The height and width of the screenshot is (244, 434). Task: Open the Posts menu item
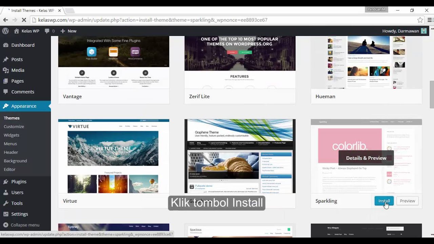pyautogui.click(x=25, y=59)
